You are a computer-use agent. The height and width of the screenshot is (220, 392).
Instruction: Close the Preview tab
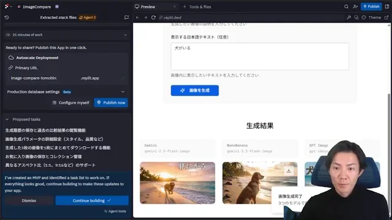pyautogui.click(x=175, y=7)
